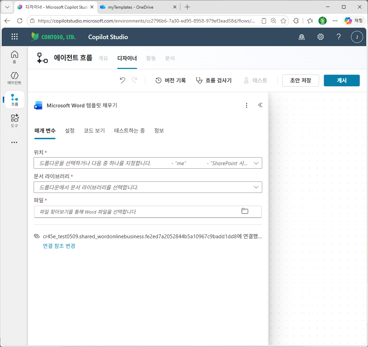The image size is (368, 347).
Task: Switch to the 분석 tab
Action: (x=170, y=58)
